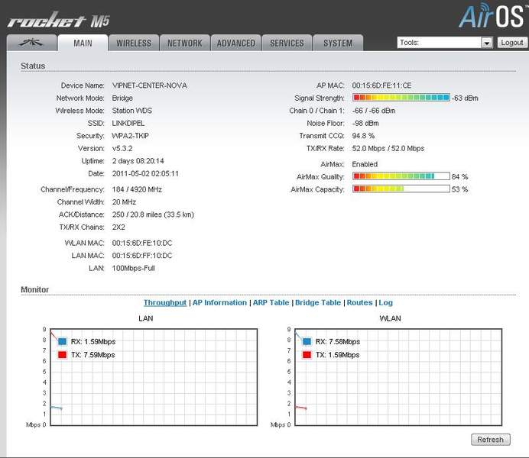This screenshot has height=458, width=529.
Task: Click AP MAC value 00:15:6D:FE:11:CE
Action: pyautogui.click(x=382, y=85)
